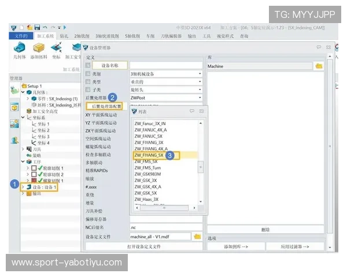Open the 钻孔 ribbon tab

[x=64, y=36]
